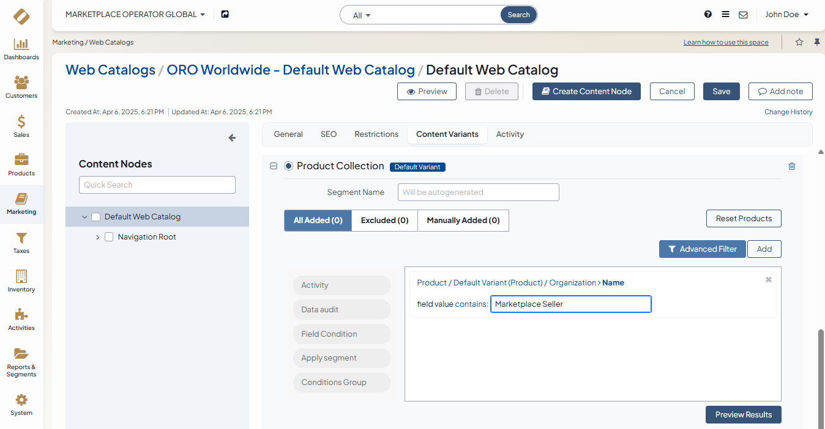Pin the page using the pin icon

coord(816,42)
